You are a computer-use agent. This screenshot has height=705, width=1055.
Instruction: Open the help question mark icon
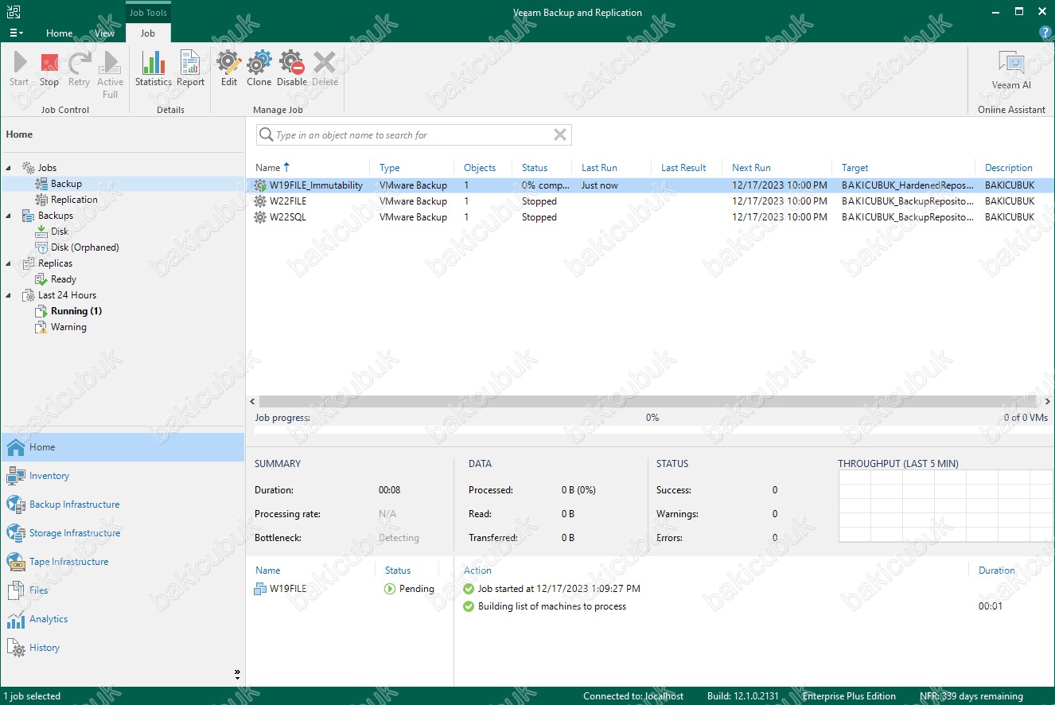tap(1045, 33)
